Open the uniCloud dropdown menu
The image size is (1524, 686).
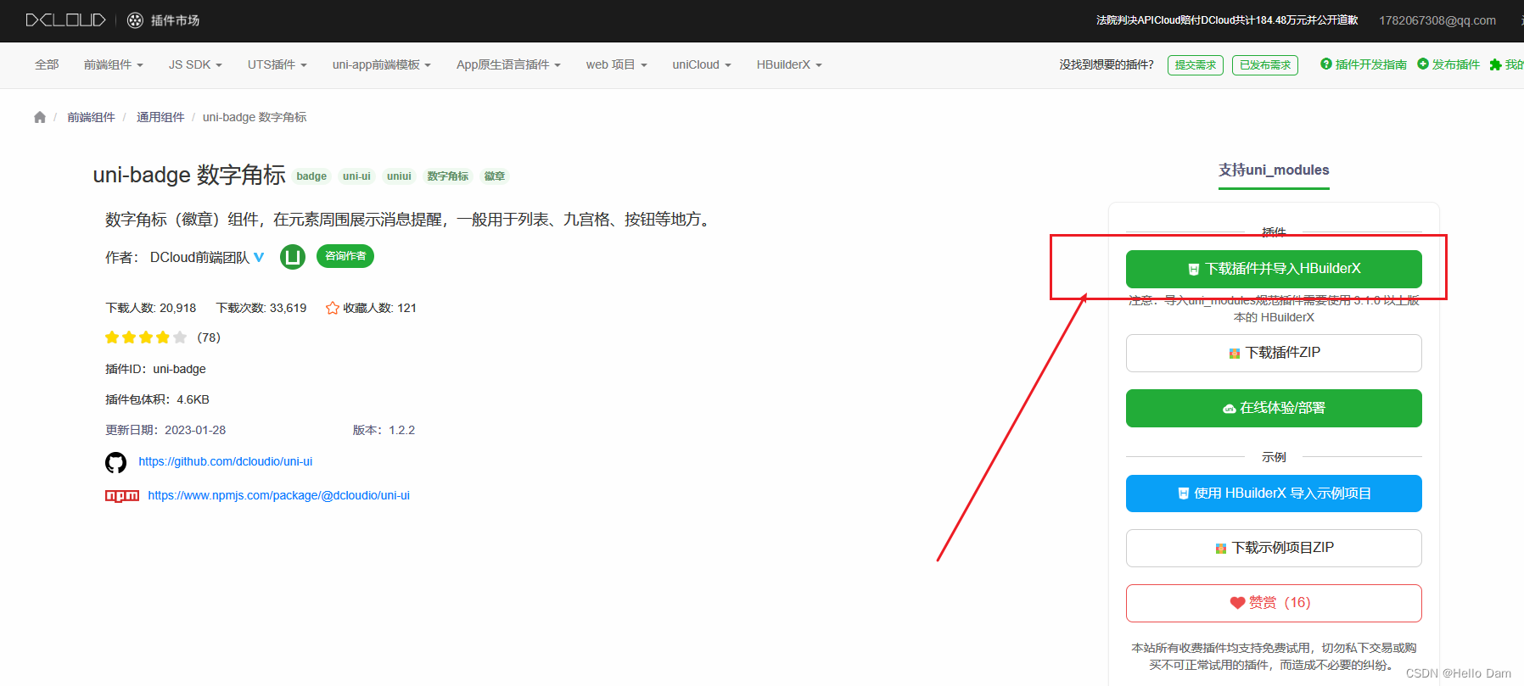pos(702,64)
